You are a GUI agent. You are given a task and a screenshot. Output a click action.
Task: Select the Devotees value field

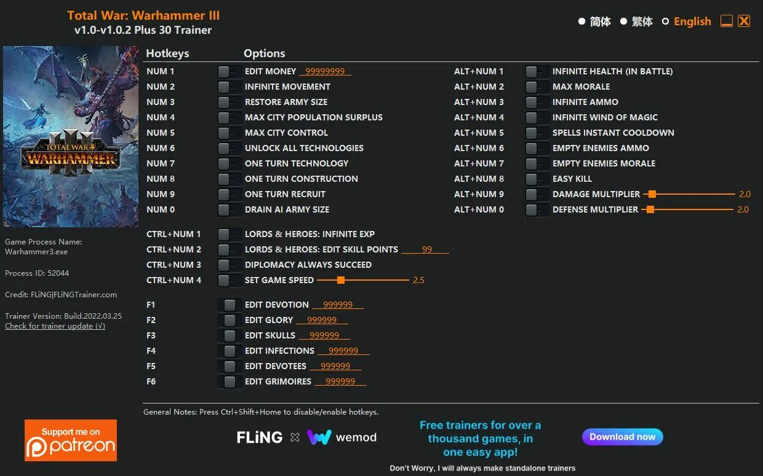[x=335, y=366]
